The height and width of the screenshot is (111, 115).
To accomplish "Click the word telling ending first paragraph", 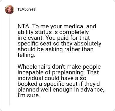I will tap(26, 55).
